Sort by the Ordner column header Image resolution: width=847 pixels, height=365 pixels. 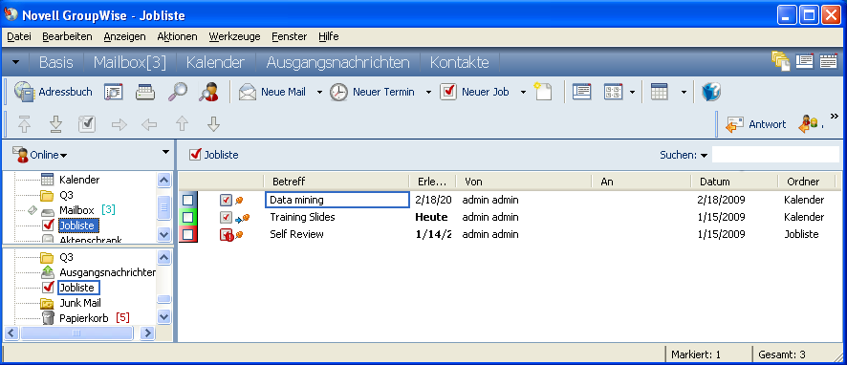[807, 182]
